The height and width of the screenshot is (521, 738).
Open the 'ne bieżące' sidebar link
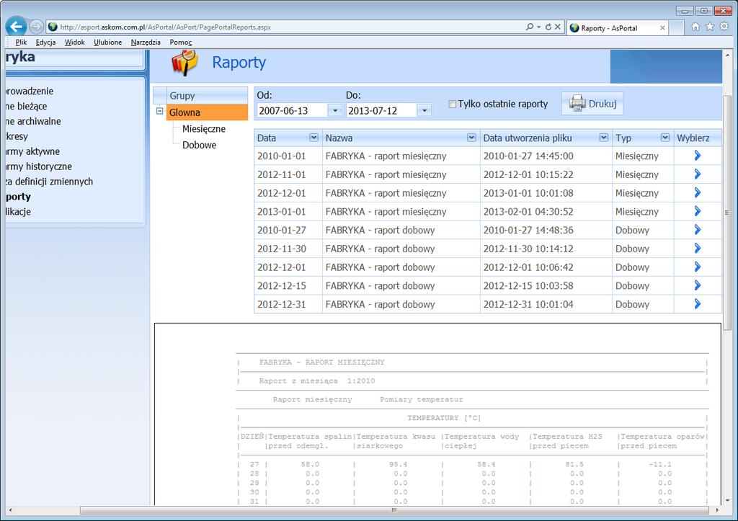26,106
